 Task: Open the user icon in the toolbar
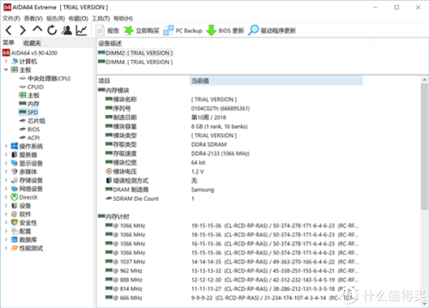66,30
